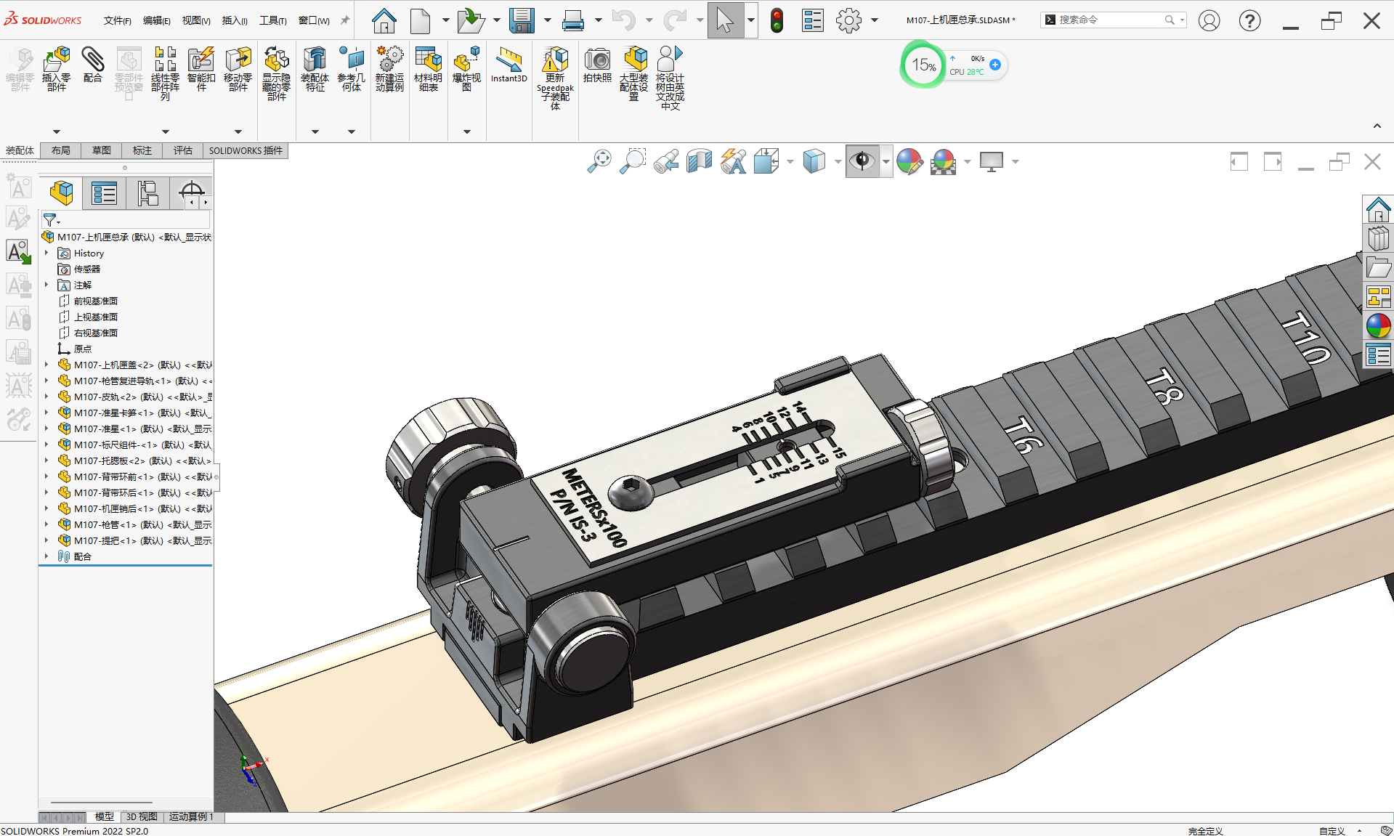Select the 前视基准面 plane item

click(x=95, y=301)
